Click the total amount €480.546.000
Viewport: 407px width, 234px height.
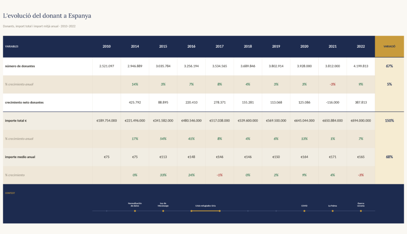pos(191,121)
